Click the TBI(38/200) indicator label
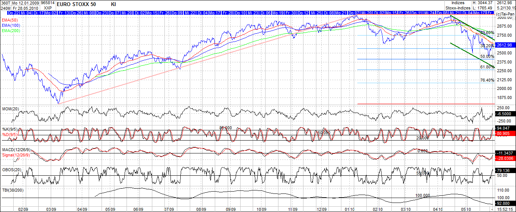 tap(13, 190)
